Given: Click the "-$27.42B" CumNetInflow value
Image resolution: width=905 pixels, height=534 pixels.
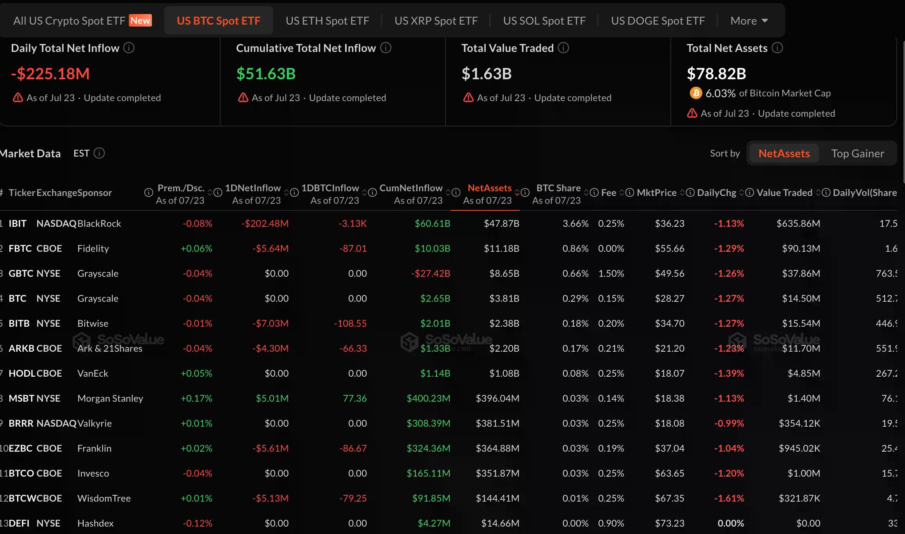Looking at the screenshot, I should point(431,273).
